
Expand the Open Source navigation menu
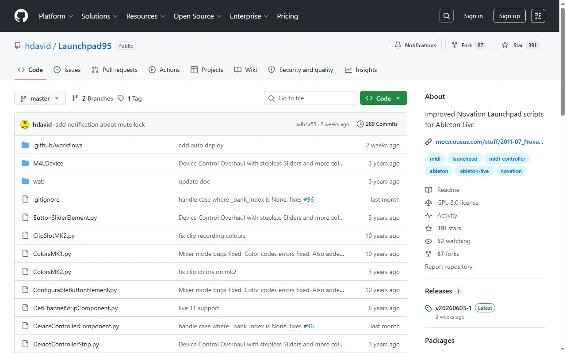click(x=197, y=16)
